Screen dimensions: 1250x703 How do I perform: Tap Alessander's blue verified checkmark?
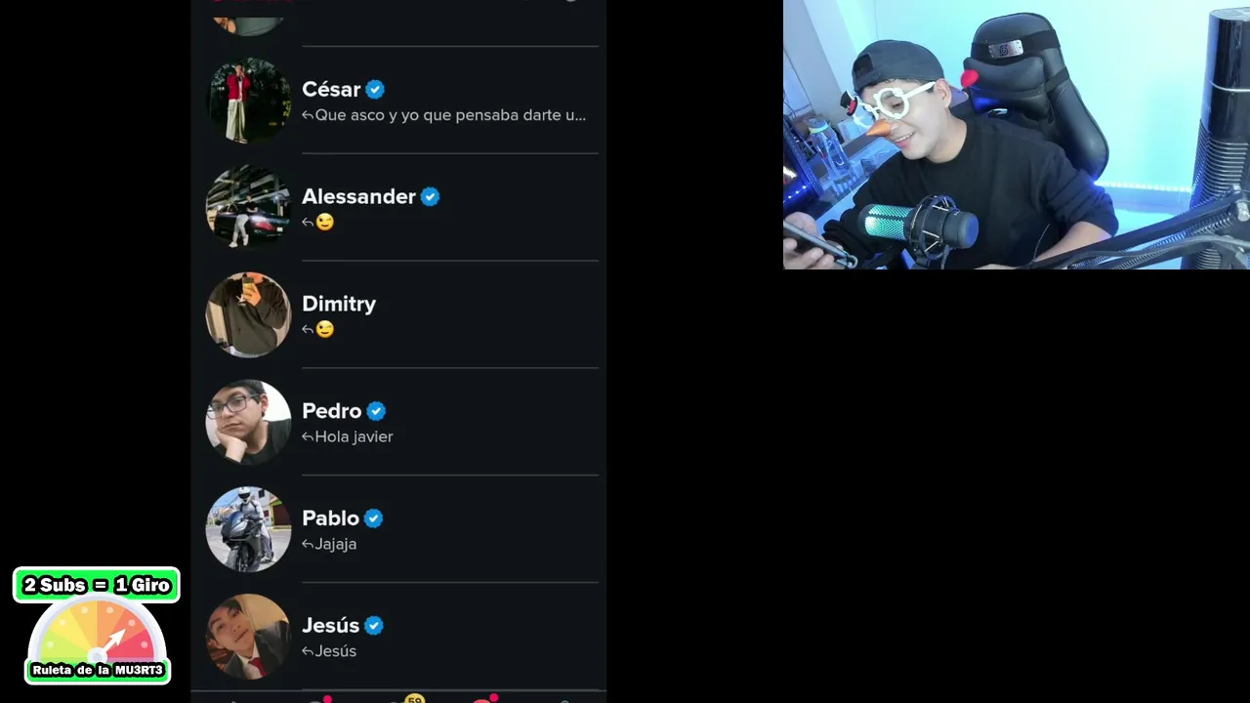430,197
